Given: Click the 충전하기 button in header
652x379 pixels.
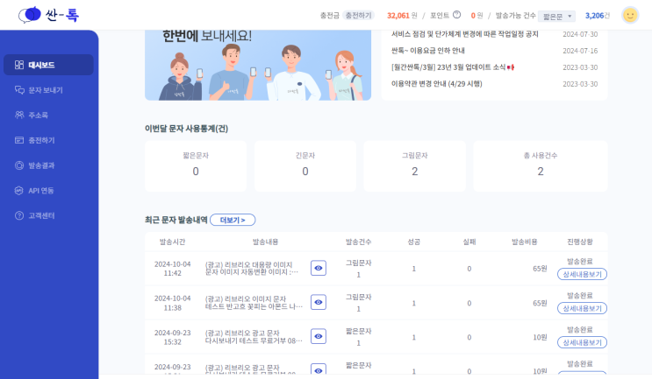Looking at the screenshot, I should point(358,16).
